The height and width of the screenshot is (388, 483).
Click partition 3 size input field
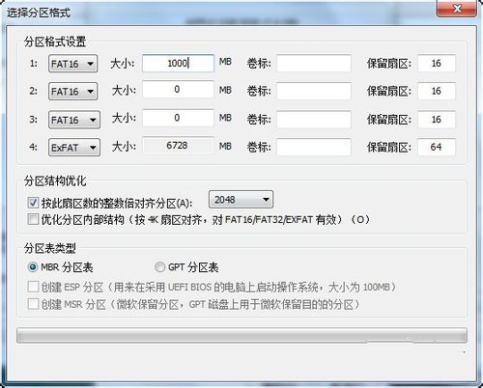[x=178, y=118]
